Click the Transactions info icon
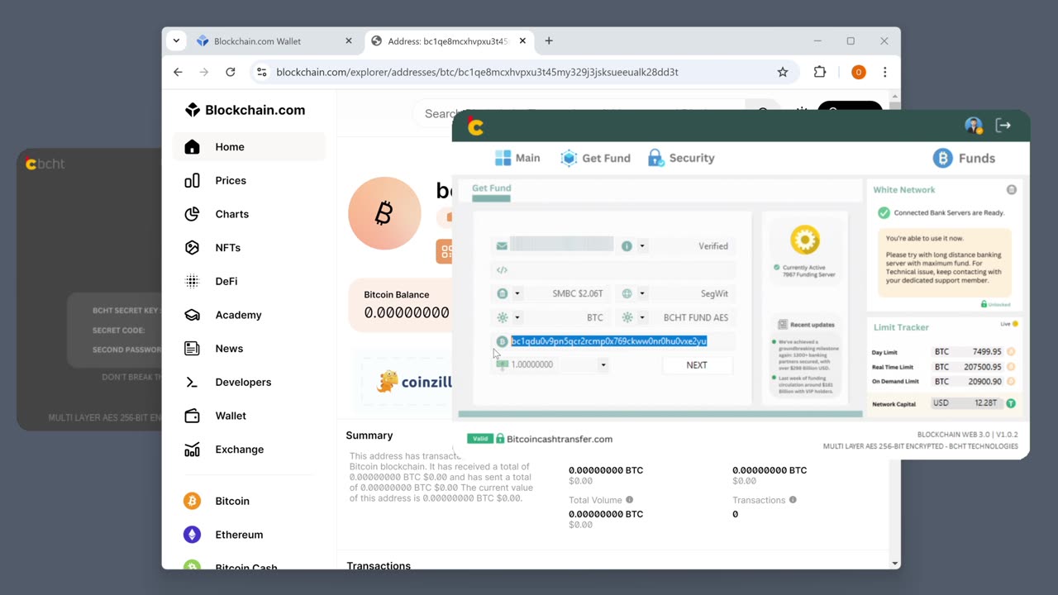This screenshot has height=595, width=1058. 793,500
